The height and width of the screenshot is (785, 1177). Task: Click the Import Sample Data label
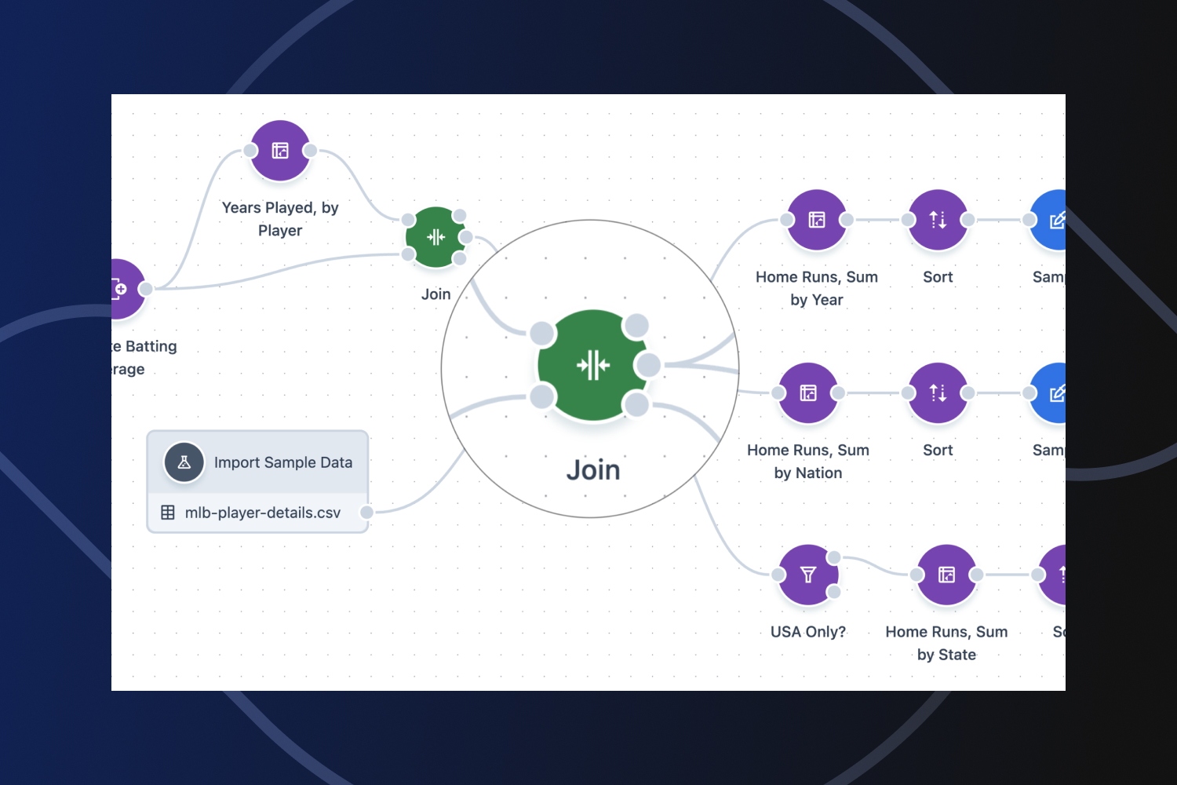(x=283, y=462)
